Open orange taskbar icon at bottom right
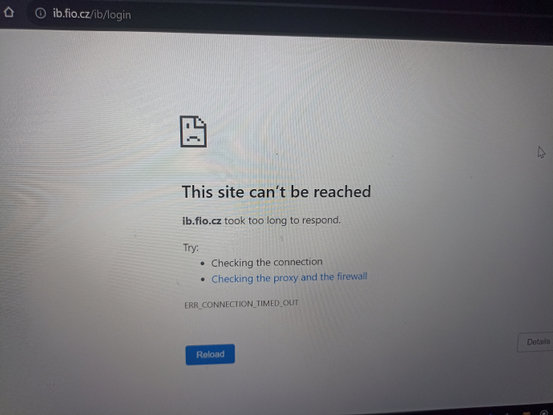This screenshot has width=553, height=415. coord(527,413)
